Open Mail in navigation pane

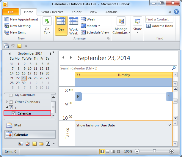30,125
